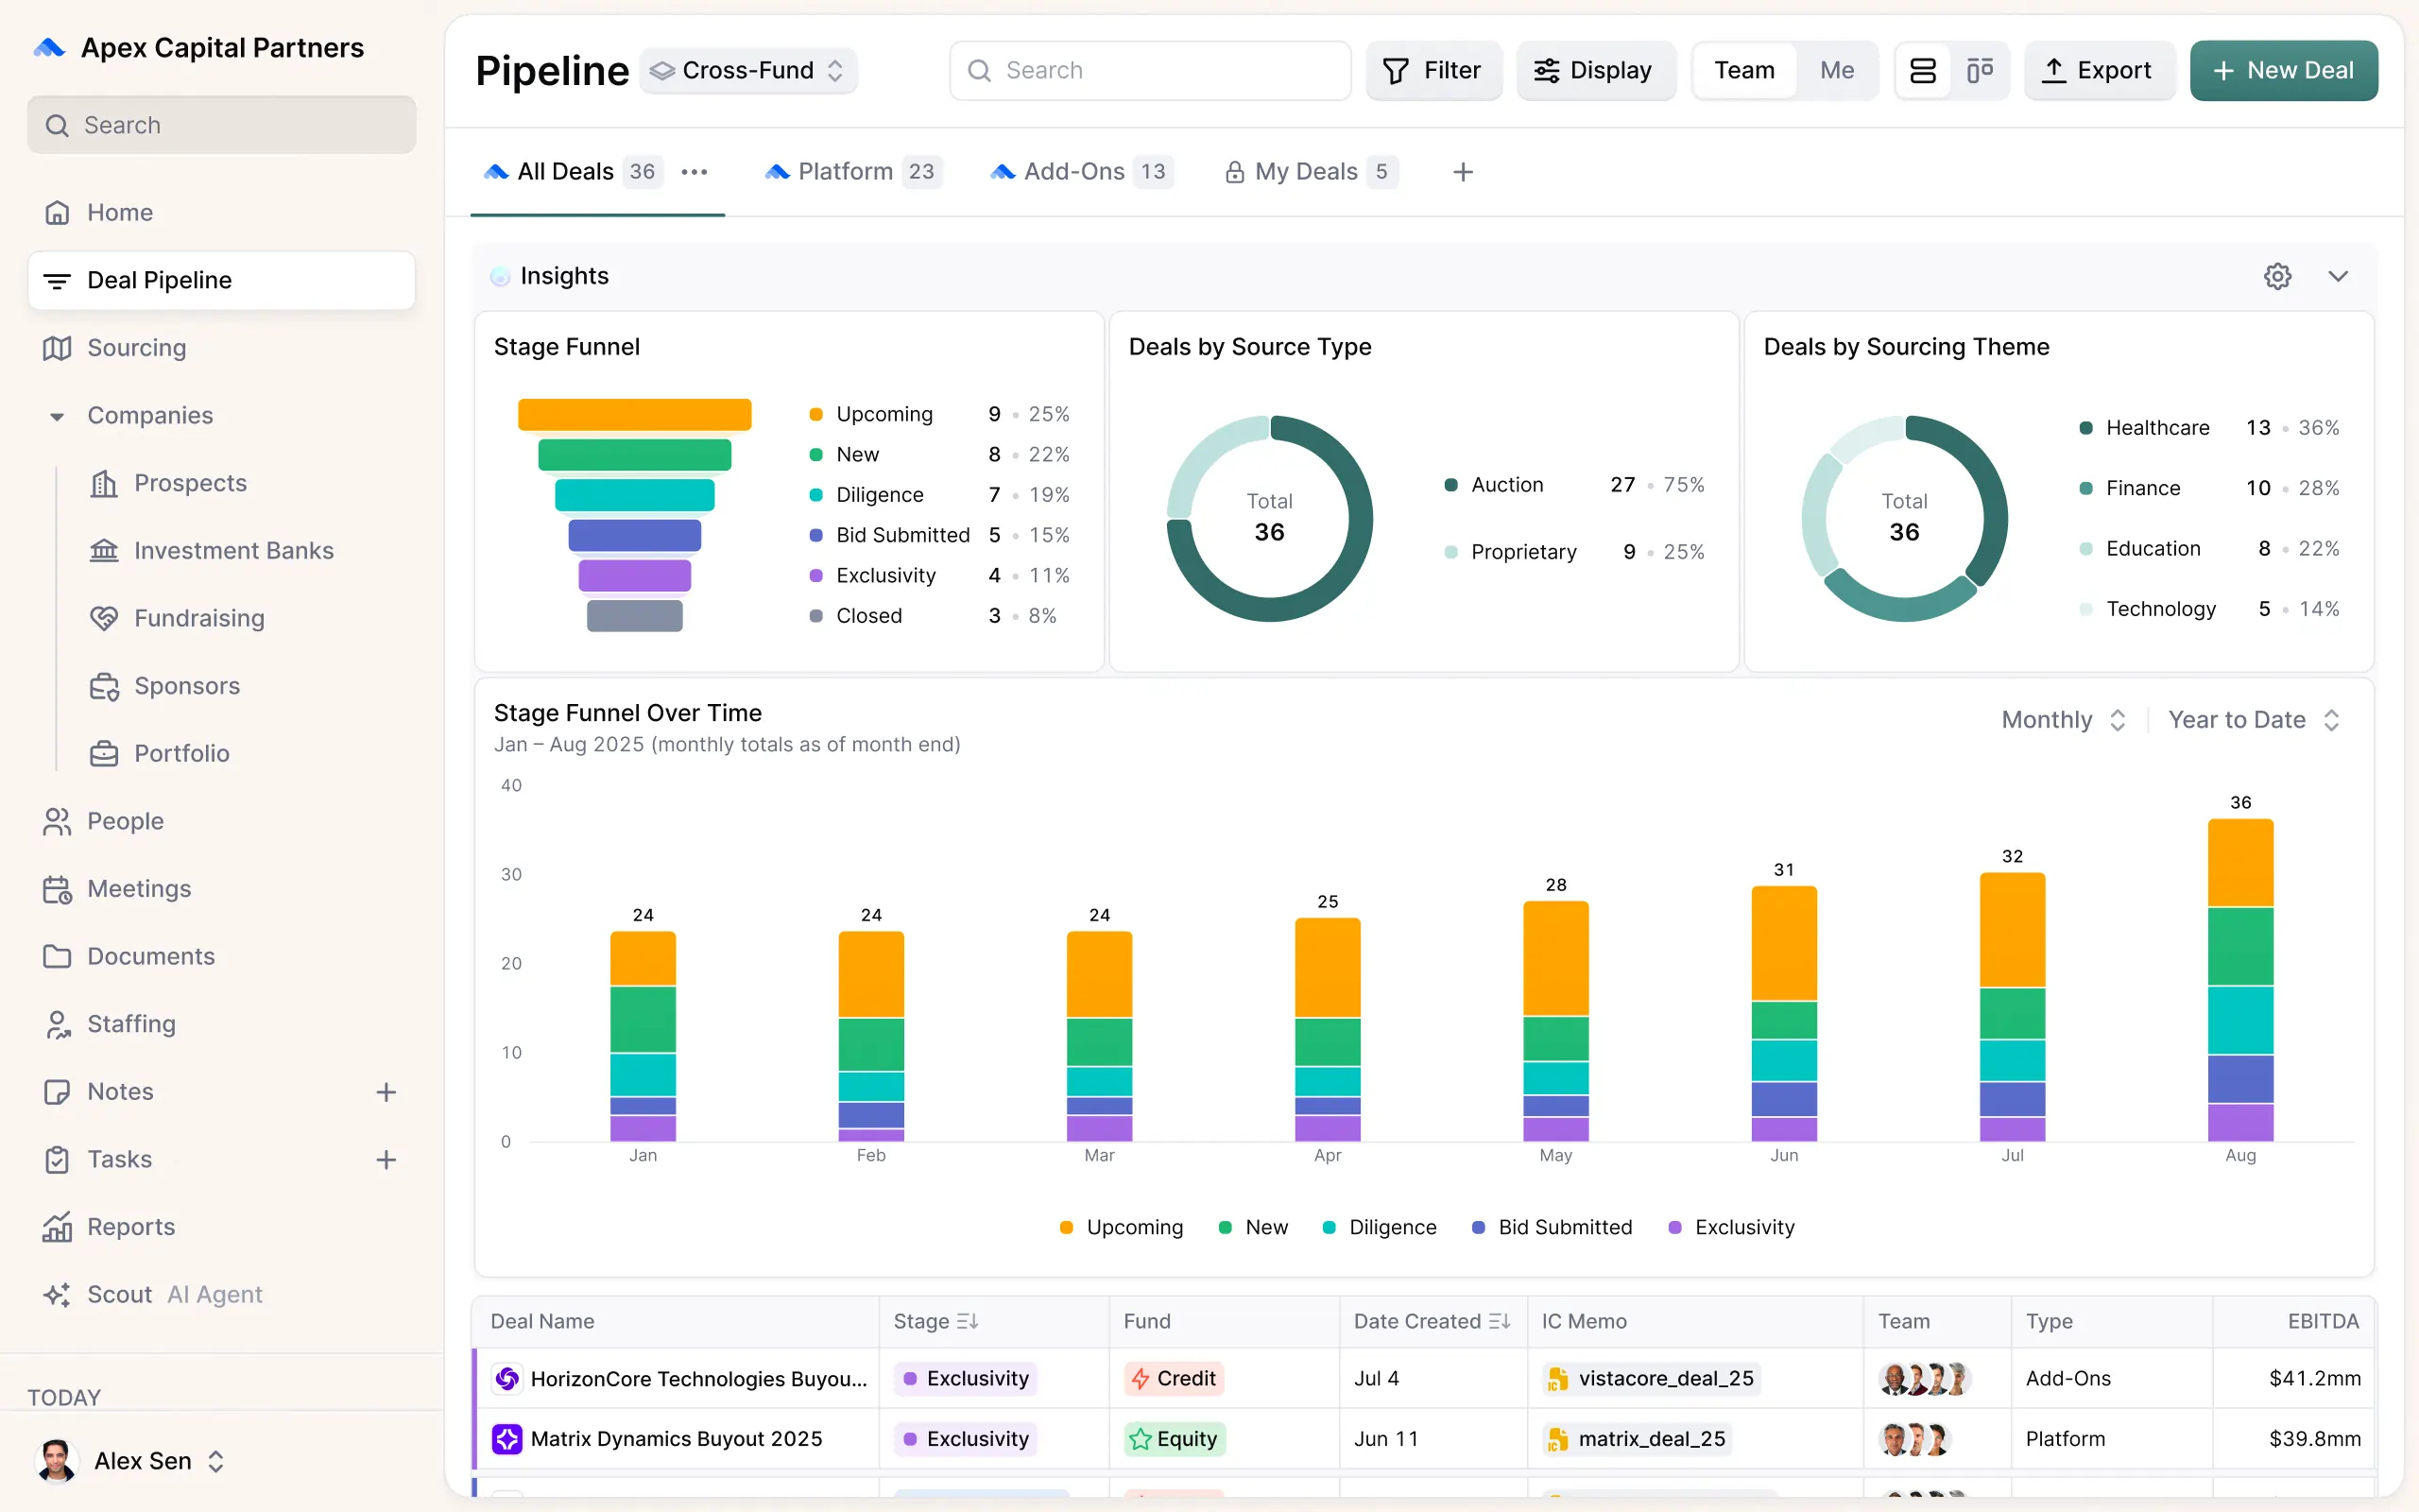
Task: Click the Aug stacked bar in chart
Action: (2240, 980)
